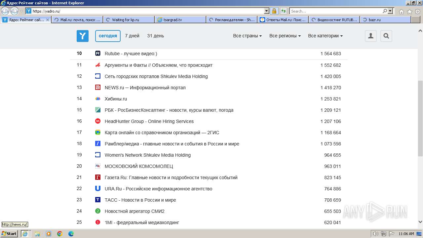This screenshot has width=423, height=238.
Task: Click the ТАСС favicon
Action: [x=98, y=200]
